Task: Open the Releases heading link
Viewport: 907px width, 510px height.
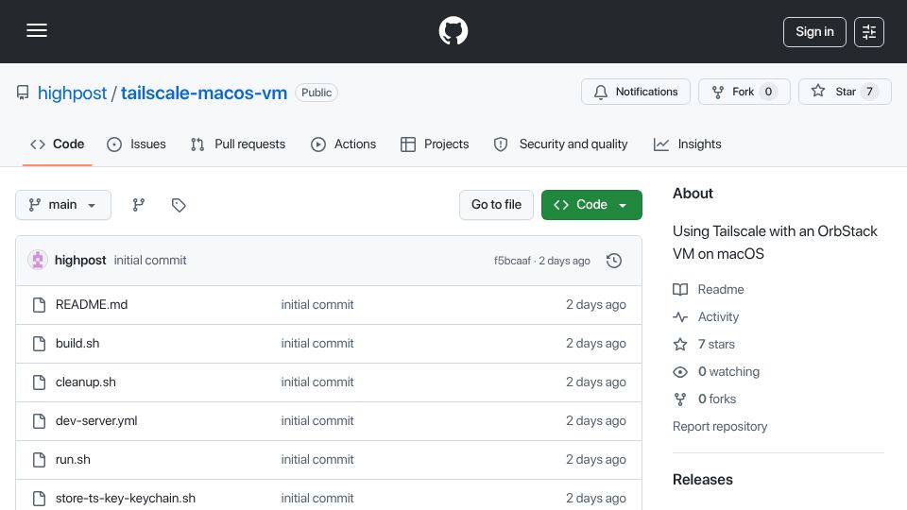Action: pyautogui.click(x=702, y=480)
